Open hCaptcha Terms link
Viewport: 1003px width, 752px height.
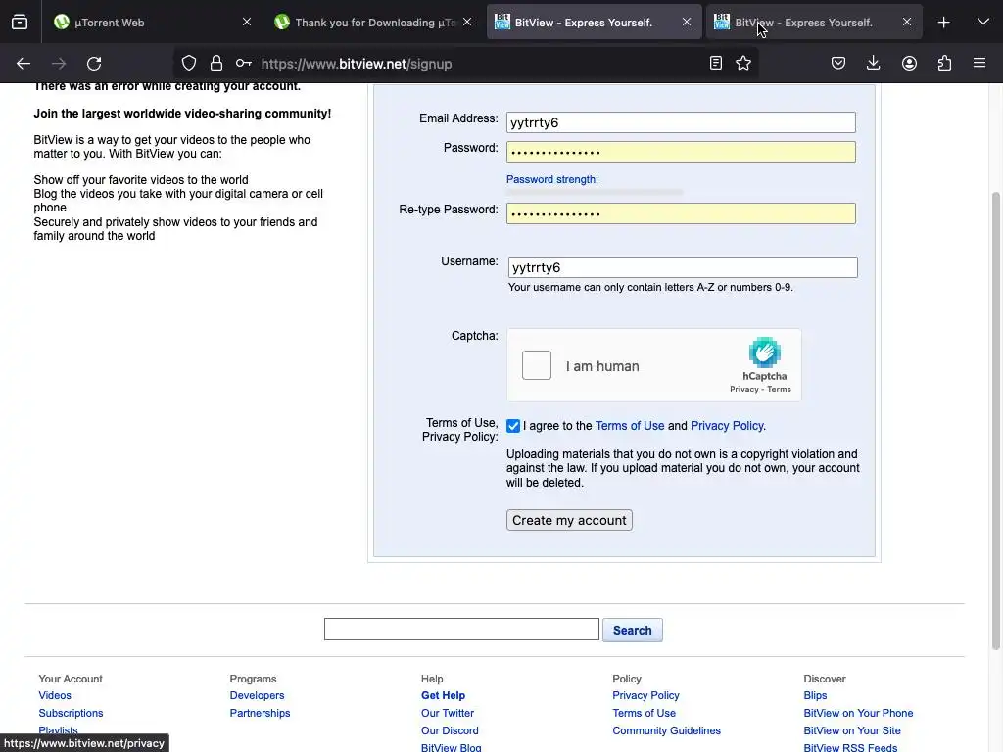[x=779, y=389]
